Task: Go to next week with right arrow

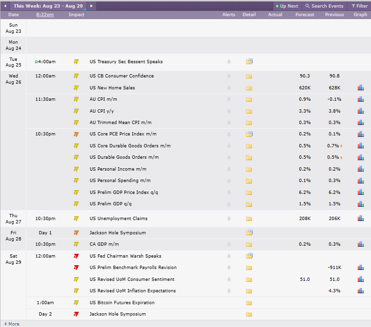Action: click(x=91, y=6)
